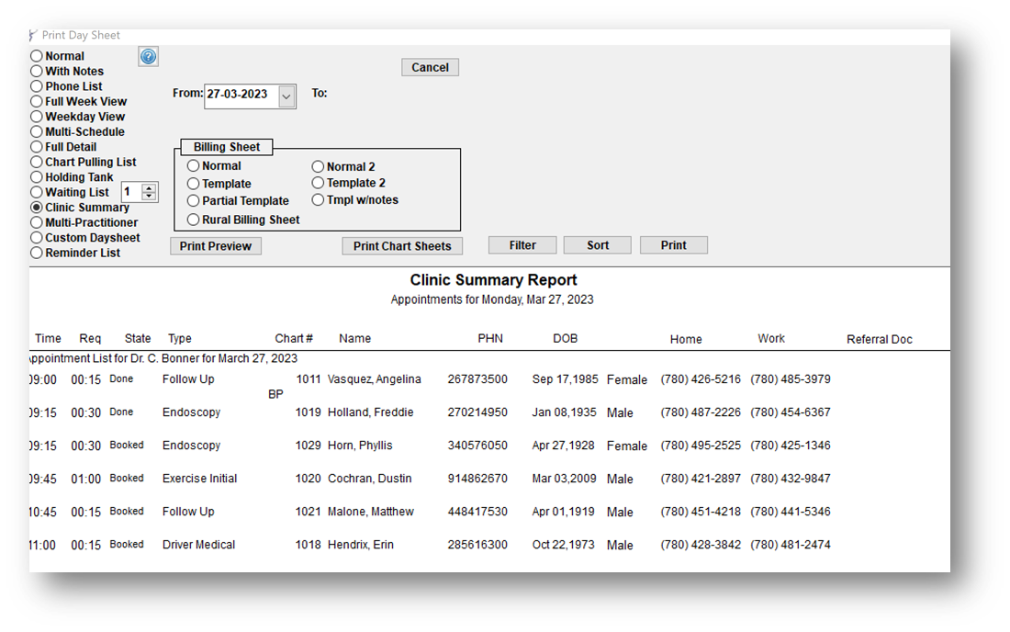Choose Rural Billing Sheet option

click(x=193, y=220)
